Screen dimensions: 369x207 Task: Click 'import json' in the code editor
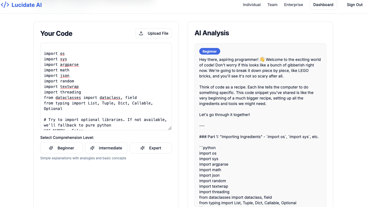tap(56, 76)
